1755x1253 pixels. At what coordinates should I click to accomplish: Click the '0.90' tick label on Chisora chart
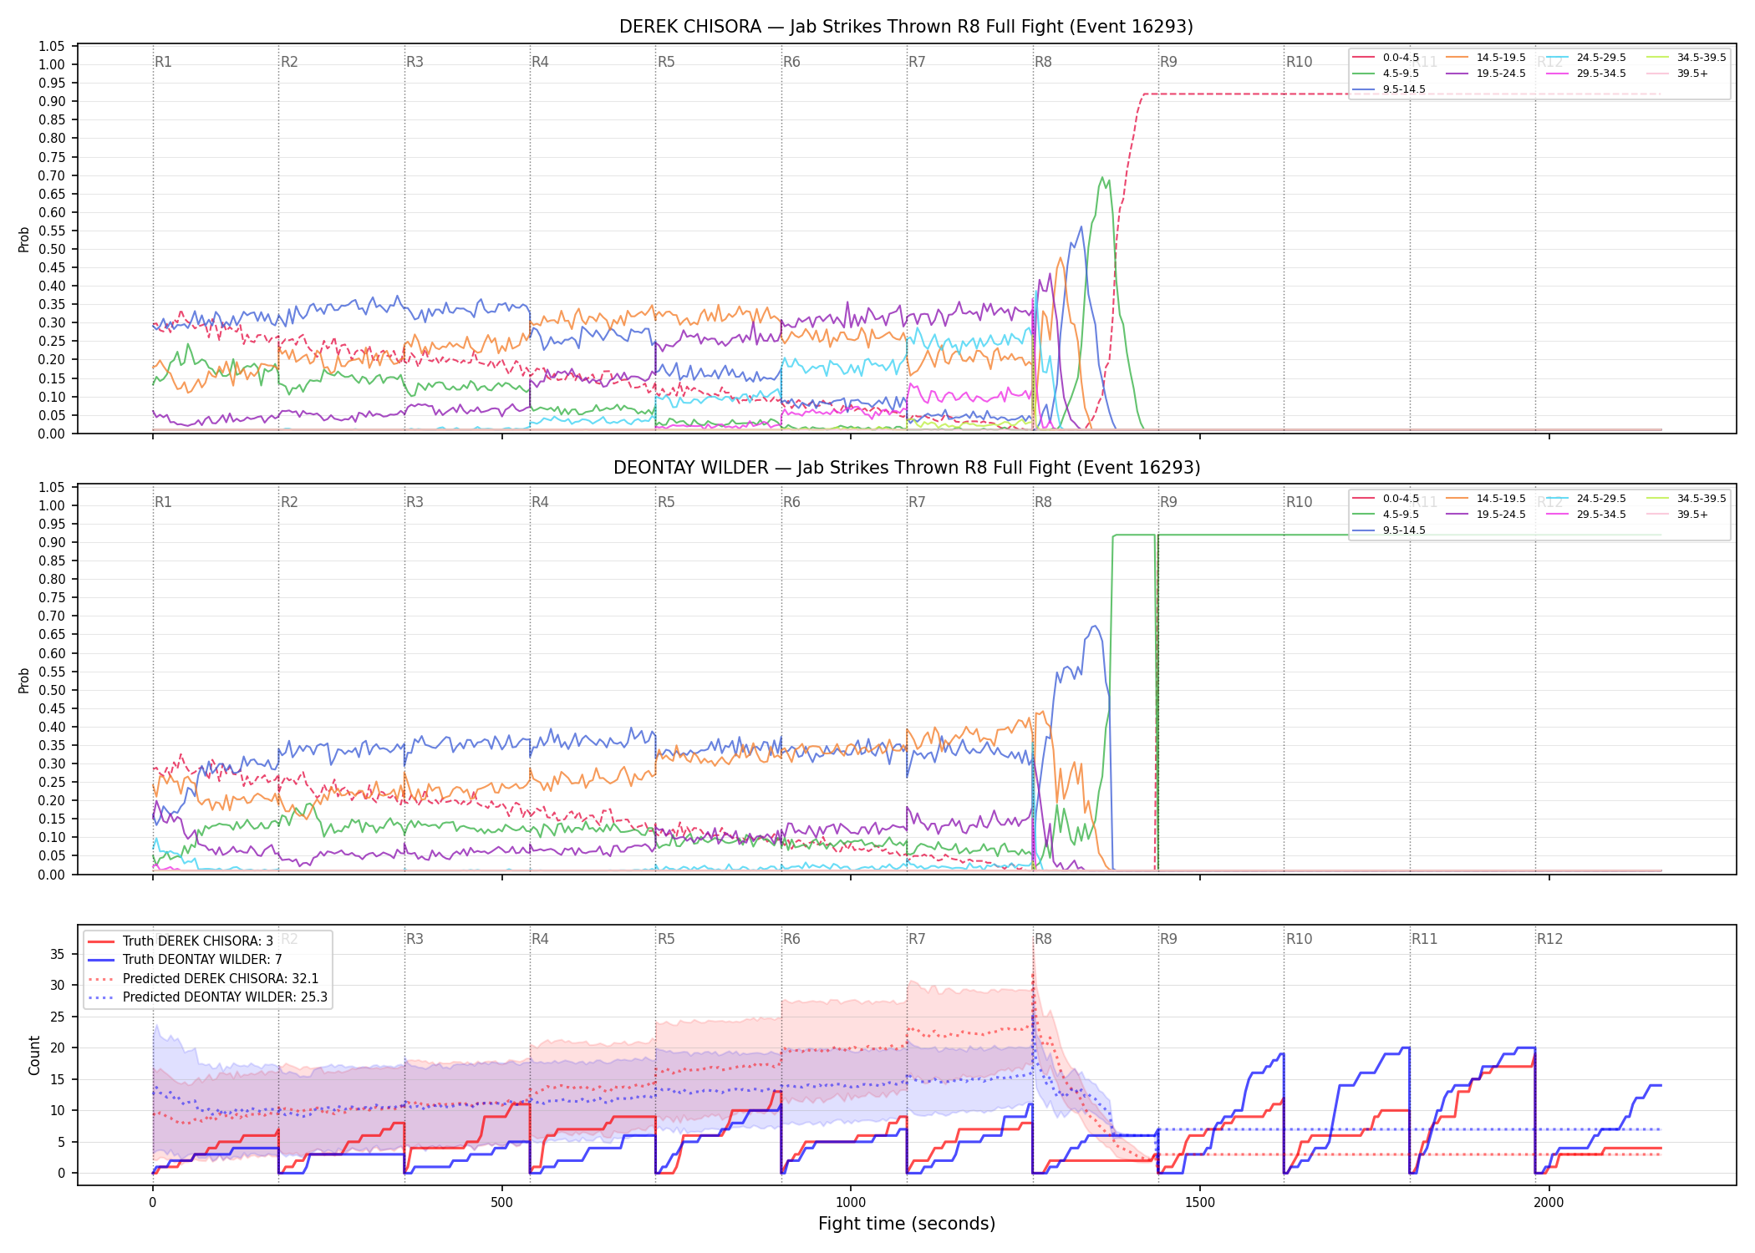point(52,101)
